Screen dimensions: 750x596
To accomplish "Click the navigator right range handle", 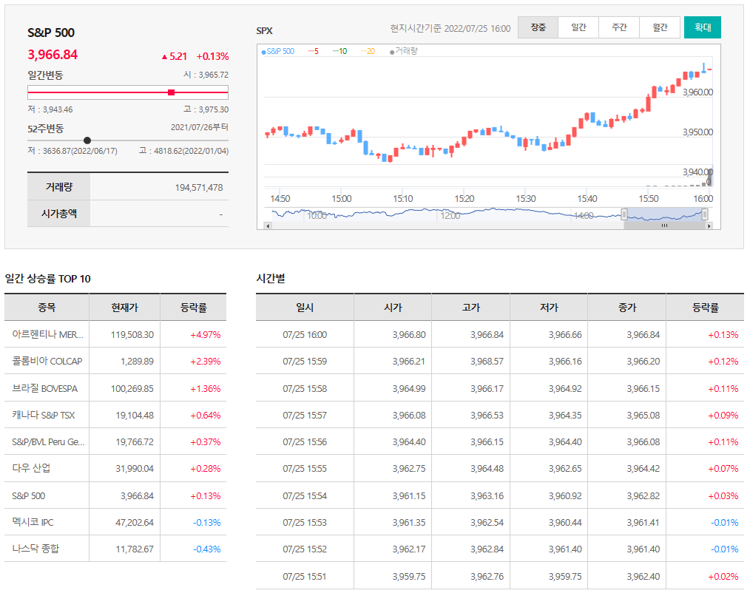I will (705, 214).
